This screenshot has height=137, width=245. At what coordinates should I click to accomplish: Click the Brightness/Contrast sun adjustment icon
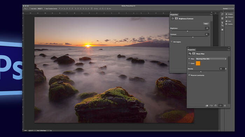173,18
